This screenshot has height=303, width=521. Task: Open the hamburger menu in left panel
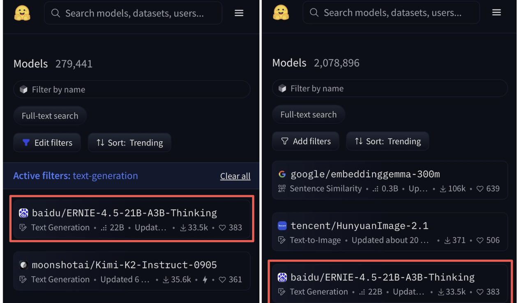click(x=239, y=13)
